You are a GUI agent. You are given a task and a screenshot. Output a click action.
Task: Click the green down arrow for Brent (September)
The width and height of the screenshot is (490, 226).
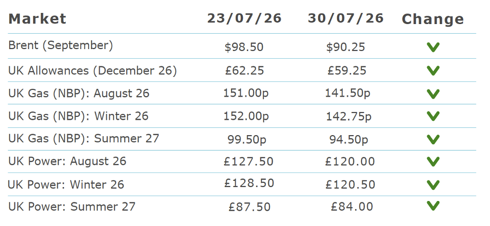433,47
